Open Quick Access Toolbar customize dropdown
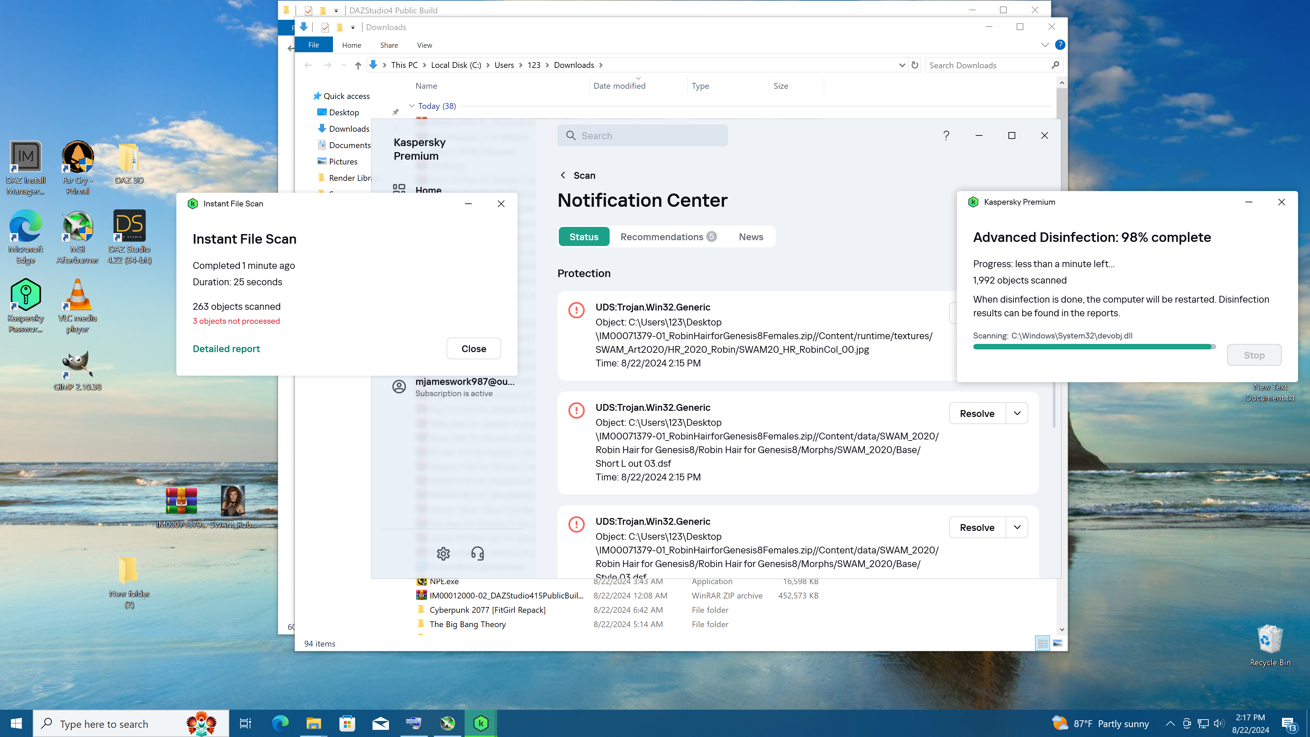Screen dimensions: 1310x737 point(352,27)
